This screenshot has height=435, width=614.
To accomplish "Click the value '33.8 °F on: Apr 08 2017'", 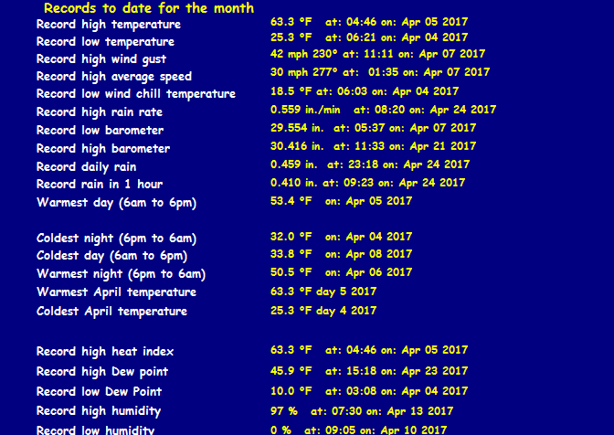I will [x=341, y=254].
